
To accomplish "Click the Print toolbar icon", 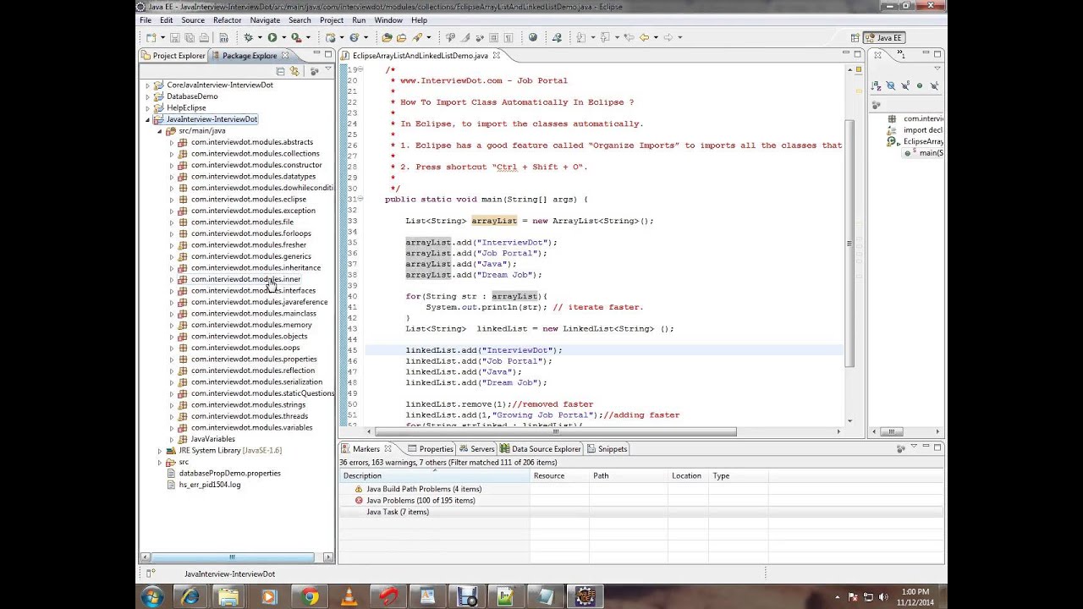I will (204, 37).
